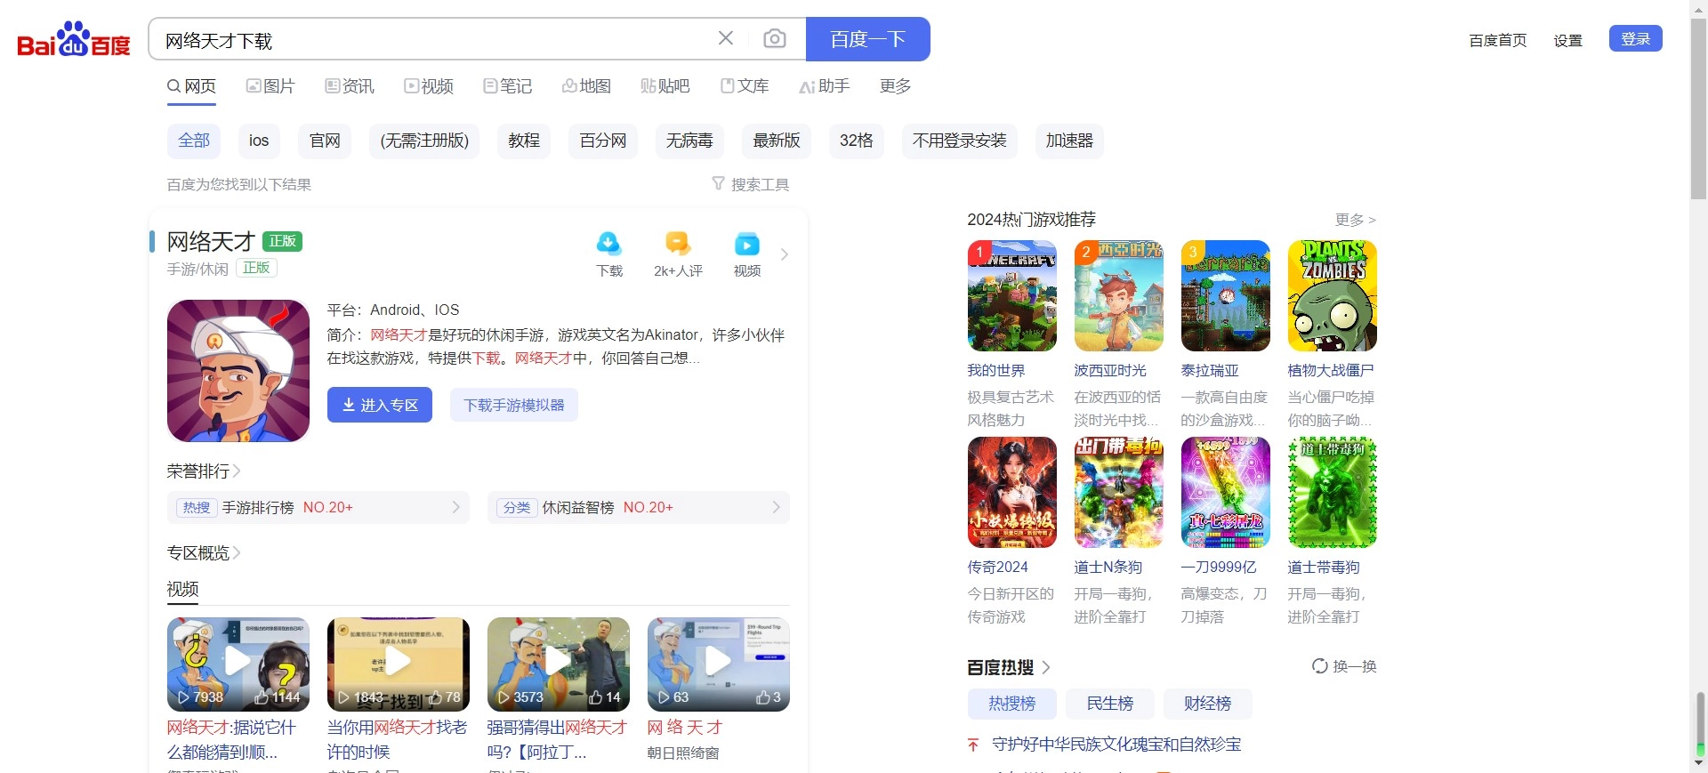The height and width of the screenshot is (773, 1708).
Task: Clear search text with the X icon
Action: pyautogui.click(x=726, y=38)
